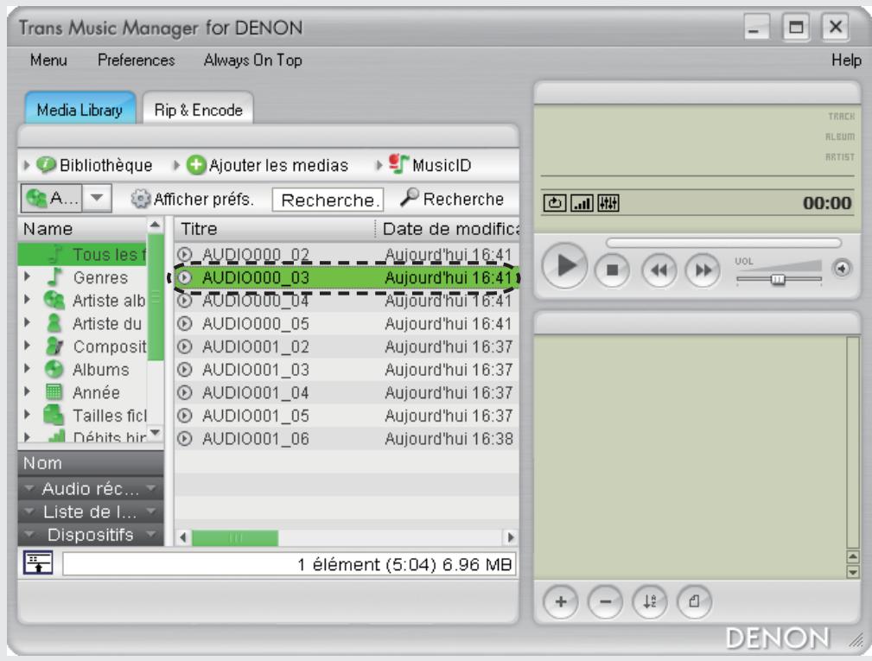The width and height of the screenshot is (872, 661).
Task: Collapse the Audio réc... section
Action: tap(91, 488)
